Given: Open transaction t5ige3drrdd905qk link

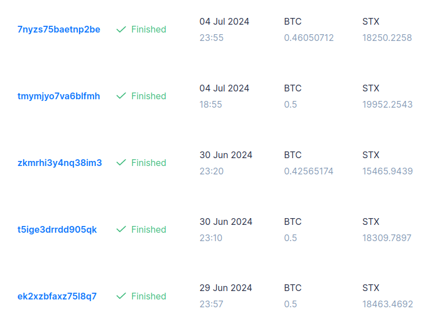Looking at the screenshot, I should point(57,229).
